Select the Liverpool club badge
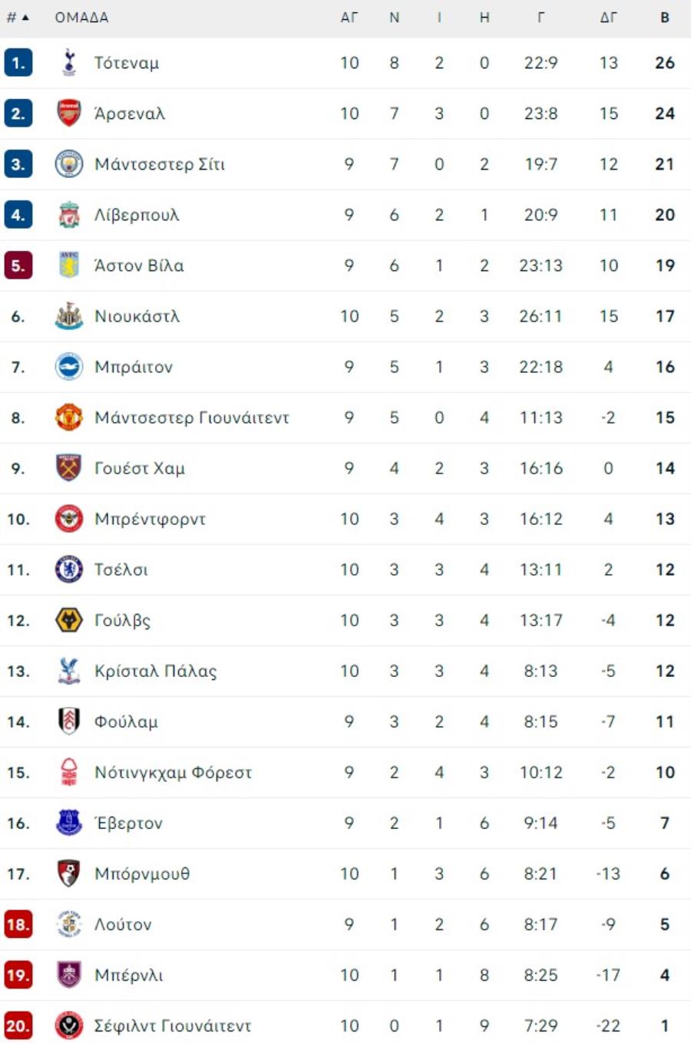 69,215
